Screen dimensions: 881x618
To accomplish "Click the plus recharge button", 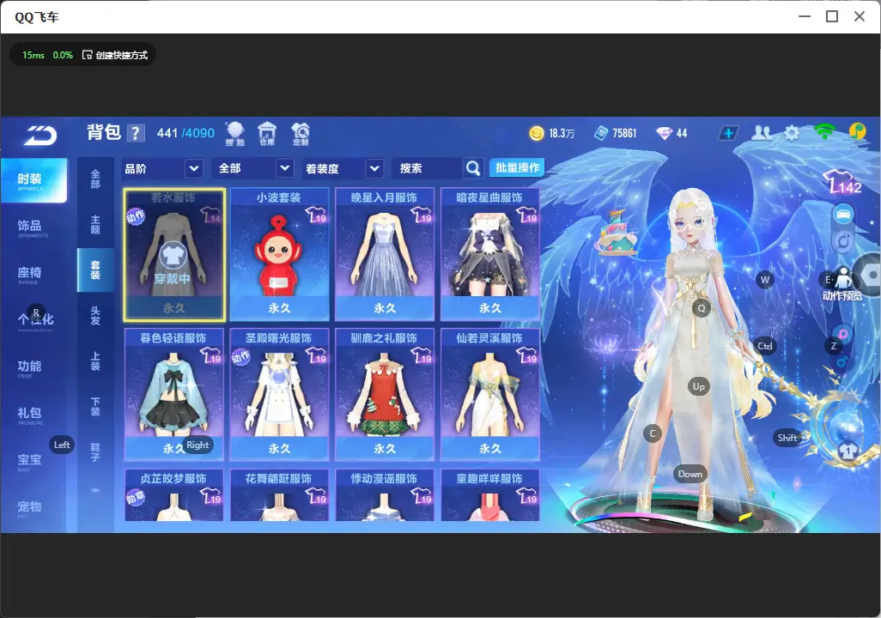I will click(728, 133).
